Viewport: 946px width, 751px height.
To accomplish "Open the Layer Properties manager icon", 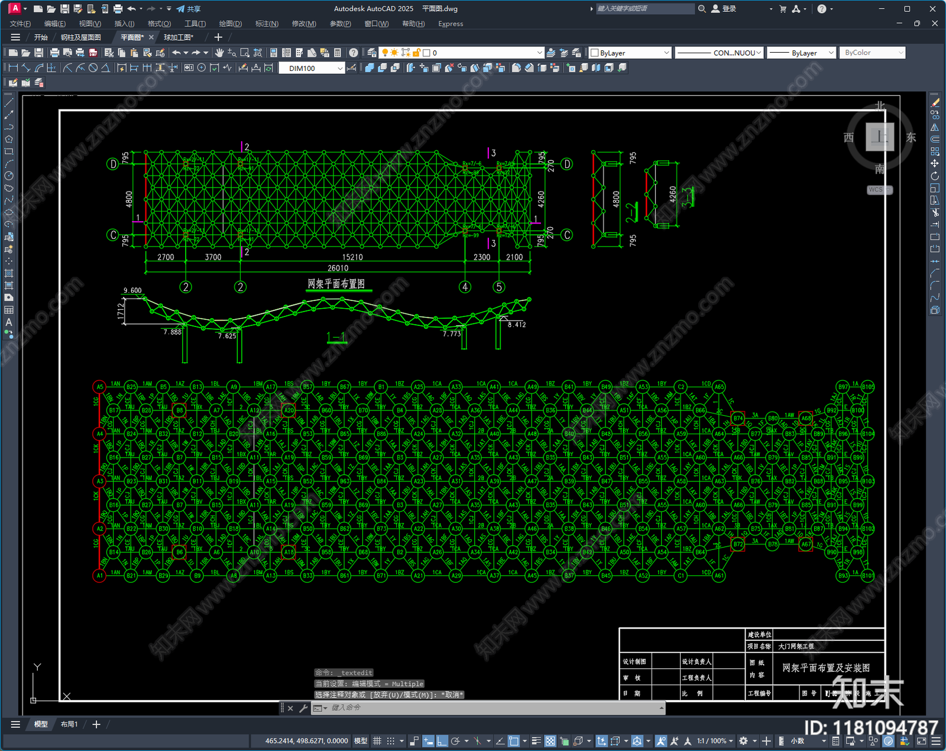I will (372, 53).
